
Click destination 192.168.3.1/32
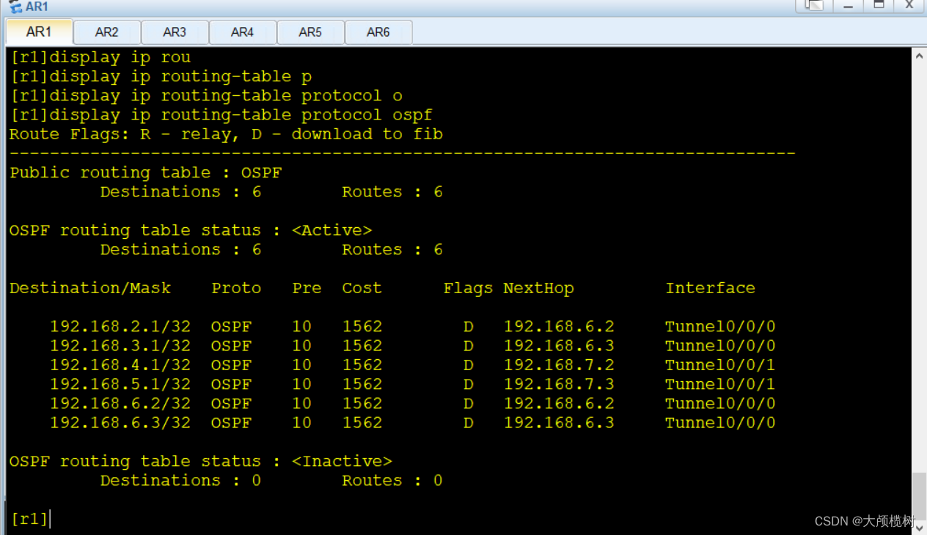pos(120,346)
